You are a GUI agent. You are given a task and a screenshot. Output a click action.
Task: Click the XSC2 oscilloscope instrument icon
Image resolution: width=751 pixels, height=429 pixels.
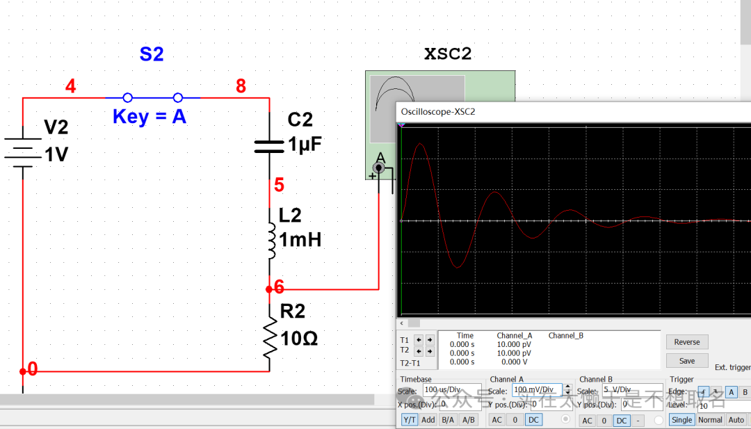(439, 124)
